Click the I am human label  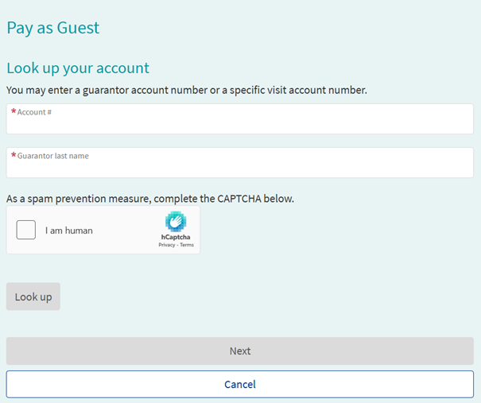coord(69,231)
